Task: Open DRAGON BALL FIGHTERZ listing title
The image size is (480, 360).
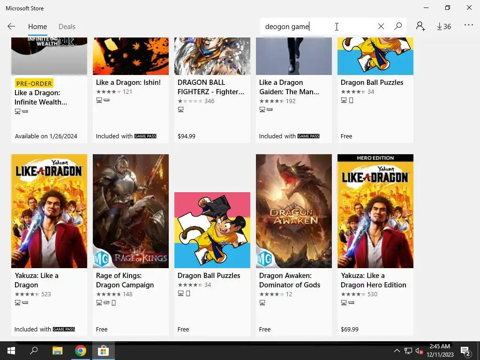Action: (210, 87)
